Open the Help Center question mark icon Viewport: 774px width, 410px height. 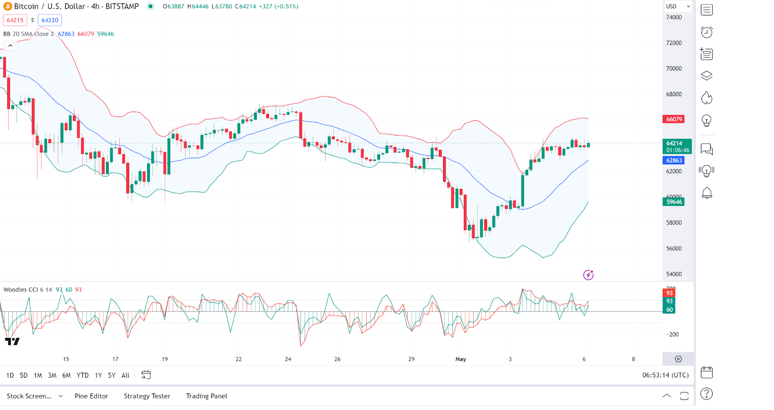[707, 394]
